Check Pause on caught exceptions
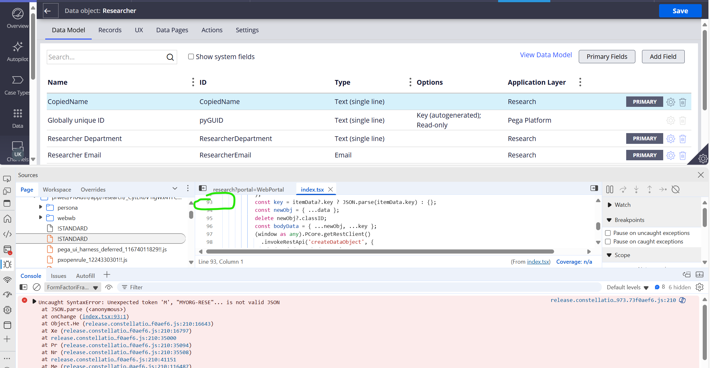710x368 pixels. [x=608, y=242]
